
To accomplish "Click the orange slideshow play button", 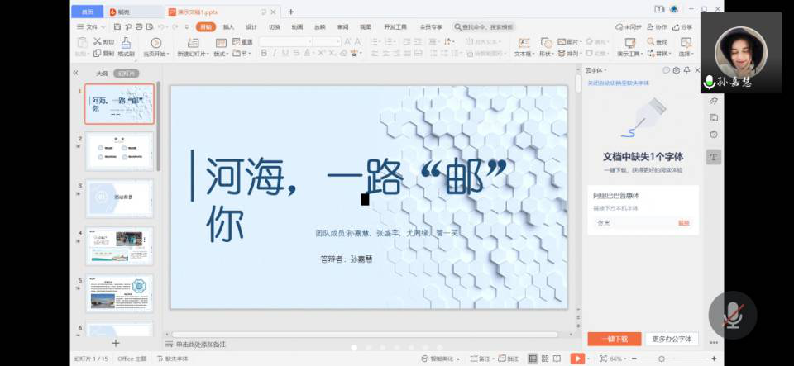I will 578,359.
